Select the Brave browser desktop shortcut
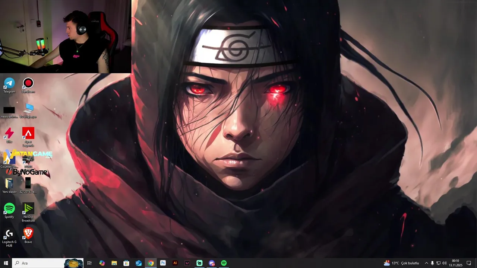Image resolution: width=477 pixels, height=268 pixels. pyautogui.click(x=28, y=236)
